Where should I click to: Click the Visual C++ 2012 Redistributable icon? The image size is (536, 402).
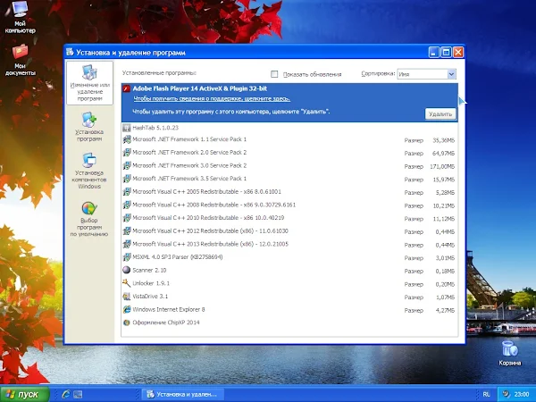pos(127,231)
